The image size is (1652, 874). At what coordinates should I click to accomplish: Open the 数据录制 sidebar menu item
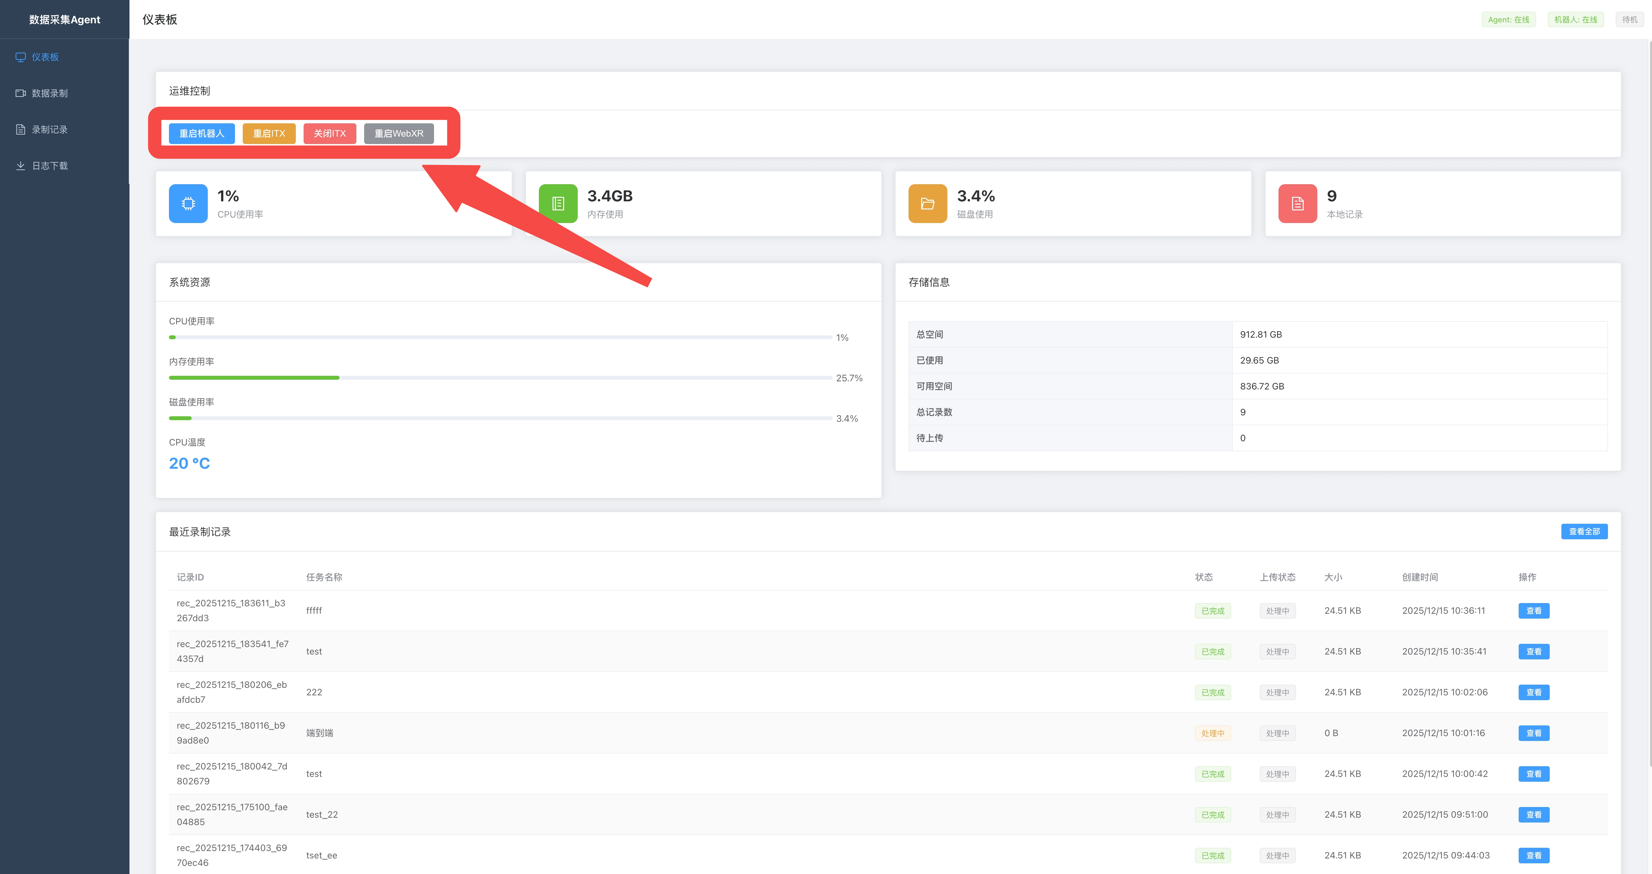click(64, 93)
